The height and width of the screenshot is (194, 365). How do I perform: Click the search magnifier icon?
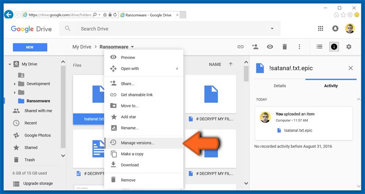(67, 28)
